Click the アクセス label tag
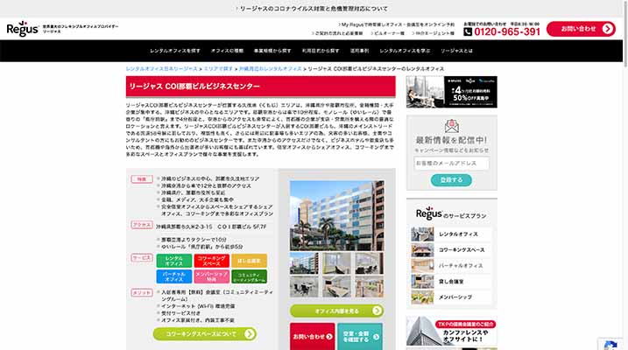The image size is (628, 350). coord(142,225)
